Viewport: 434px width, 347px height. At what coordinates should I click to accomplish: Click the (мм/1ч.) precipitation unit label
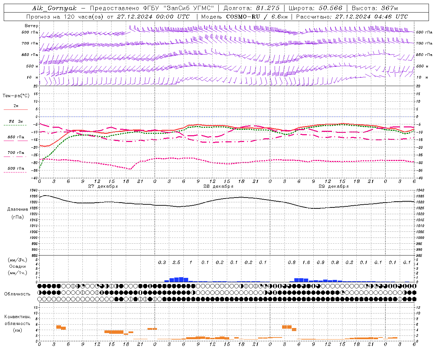(18, 273)
